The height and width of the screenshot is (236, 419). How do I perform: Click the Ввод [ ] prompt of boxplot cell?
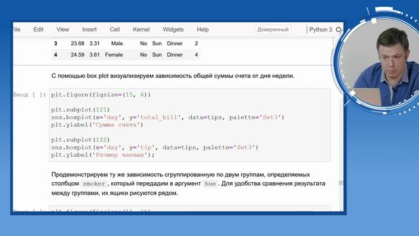pos(29,94)
